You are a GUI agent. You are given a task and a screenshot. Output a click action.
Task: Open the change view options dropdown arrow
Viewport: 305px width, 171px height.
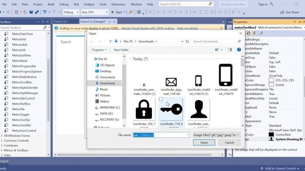222,50
